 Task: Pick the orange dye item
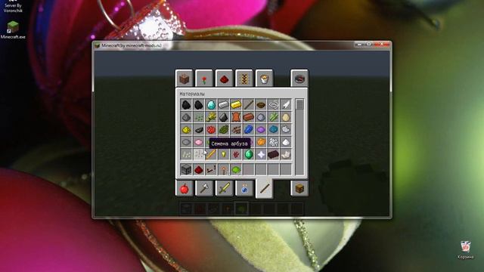click(261, 142)
